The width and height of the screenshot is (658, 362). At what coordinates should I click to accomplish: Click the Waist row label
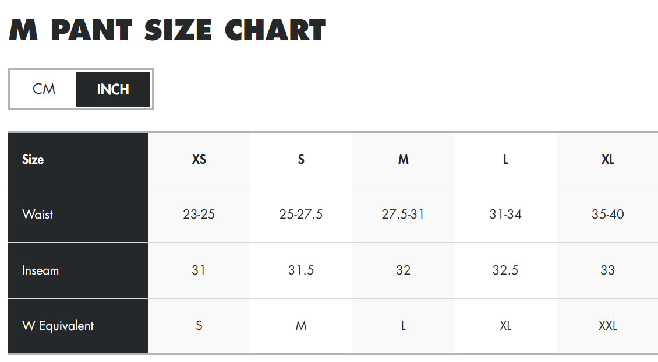[x=38, y=214]
